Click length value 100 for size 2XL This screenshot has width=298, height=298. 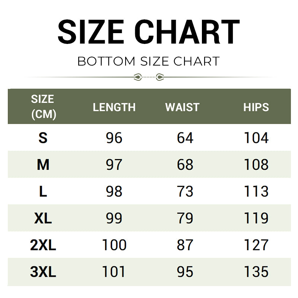114,245
